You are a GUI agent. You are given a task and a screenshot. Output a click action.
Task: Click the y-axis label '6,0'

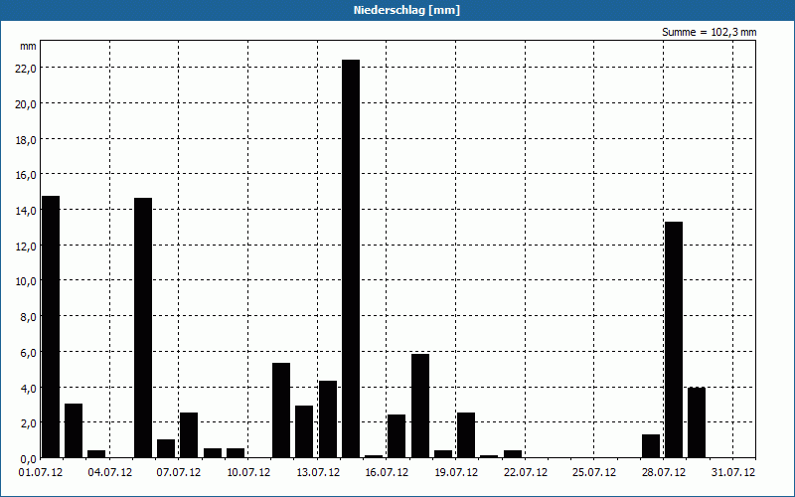click(x=28, y=352)
